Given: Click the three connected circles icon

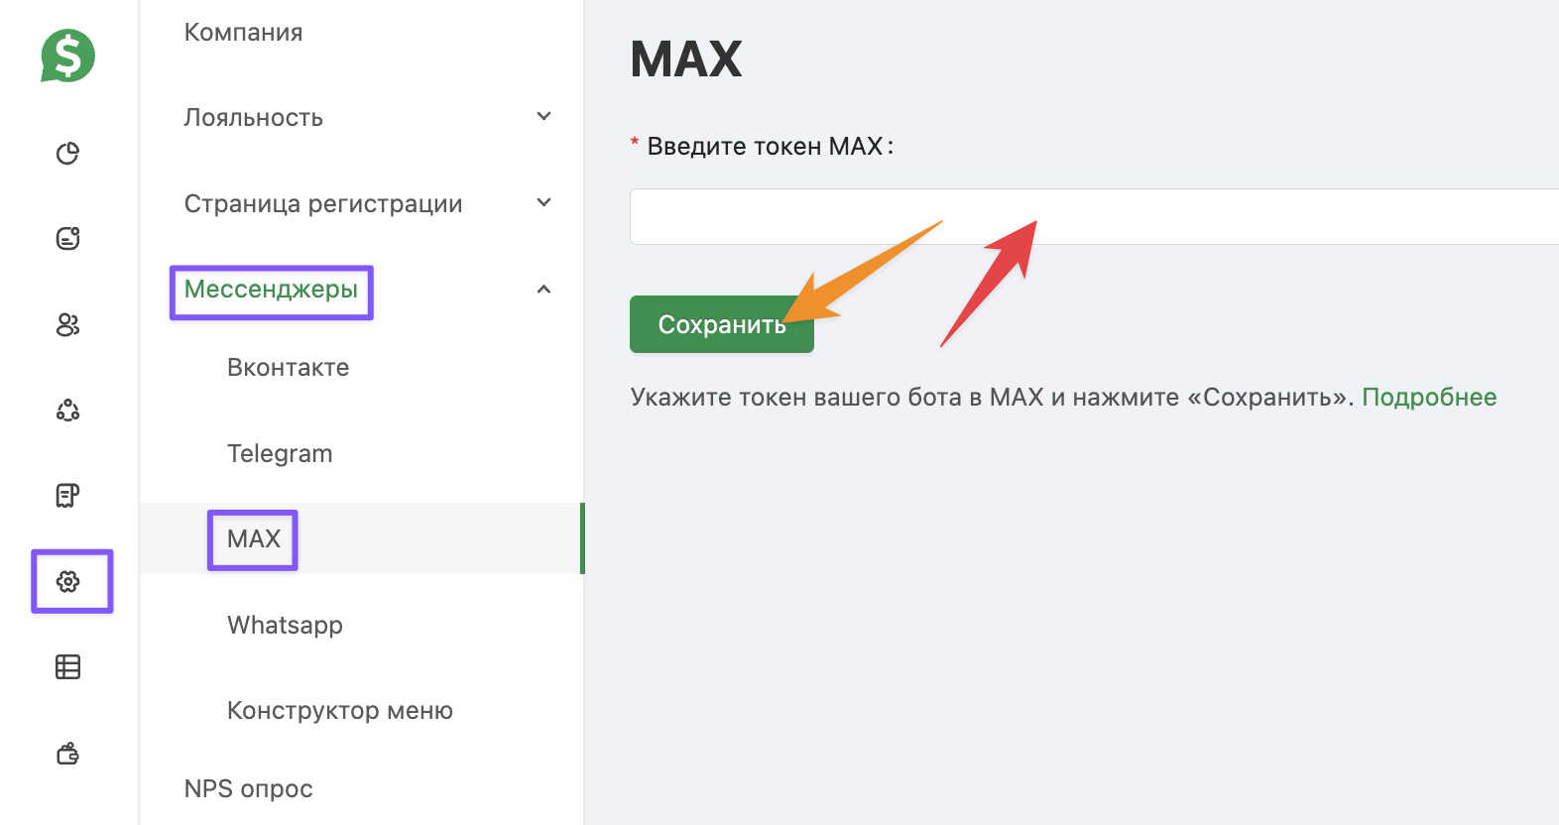Looking at the screenshot, I should point(67,410).
